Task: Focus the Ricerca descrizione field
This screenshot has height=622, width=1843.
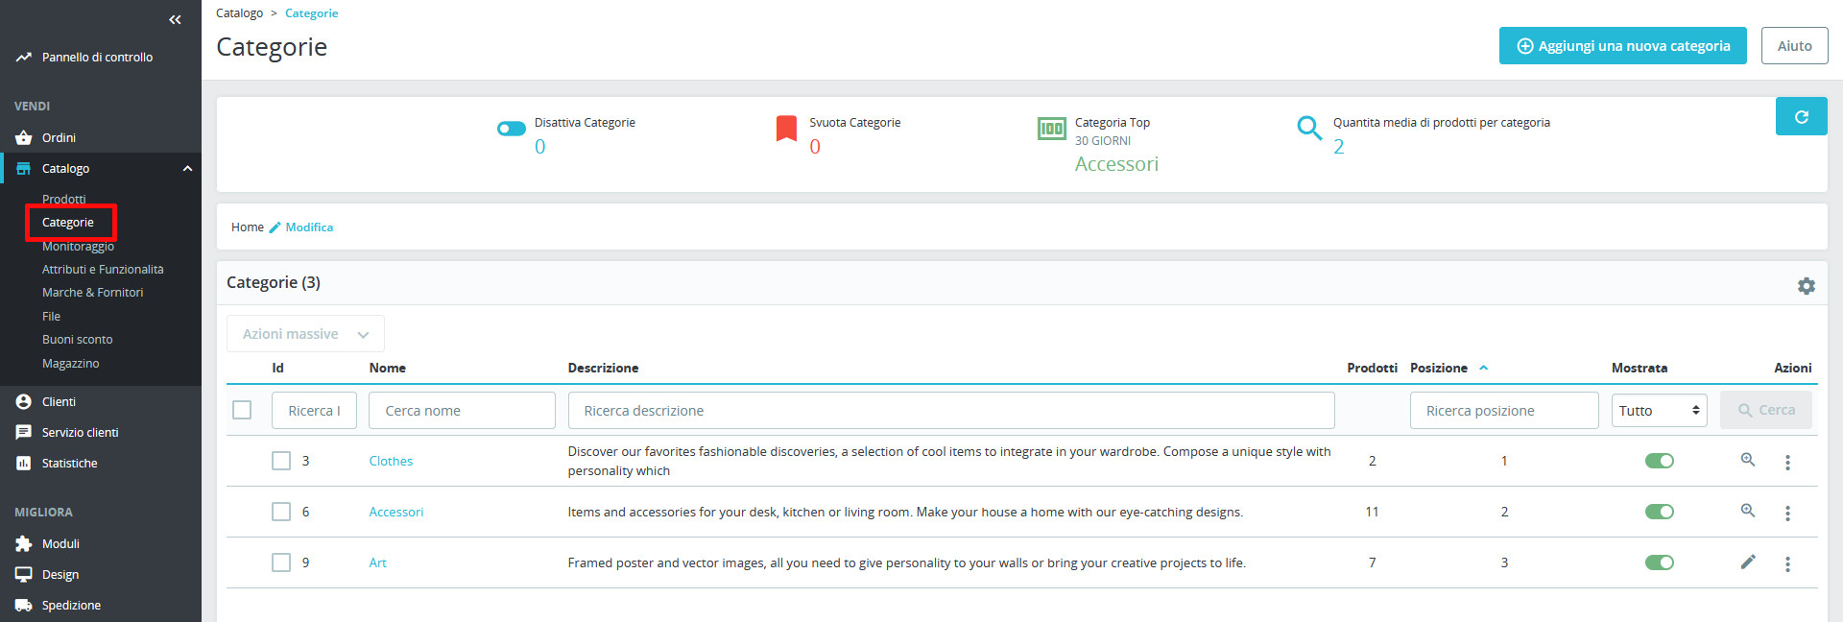Action: pos(951,410)
